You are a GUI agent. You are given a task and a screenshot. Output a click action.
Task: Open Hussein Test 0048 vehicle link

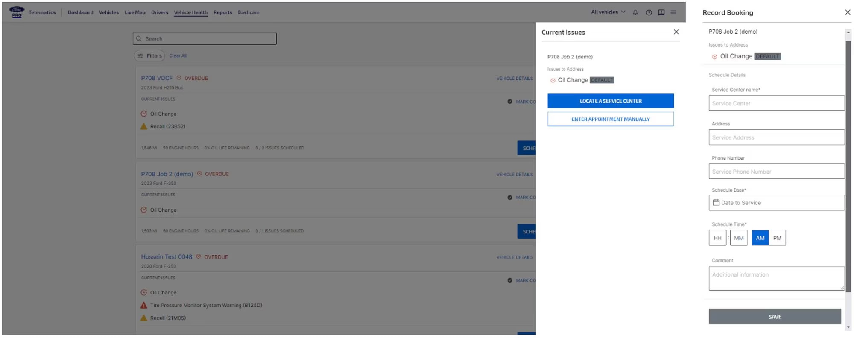click(x=167, y=257)
